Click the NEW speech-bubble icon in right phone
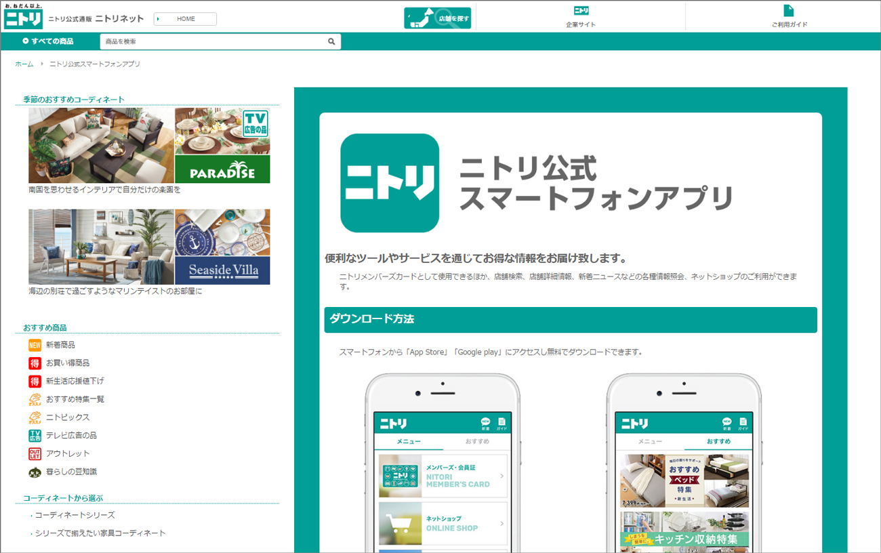The image size is (881, 553). (x=726, y=424)
